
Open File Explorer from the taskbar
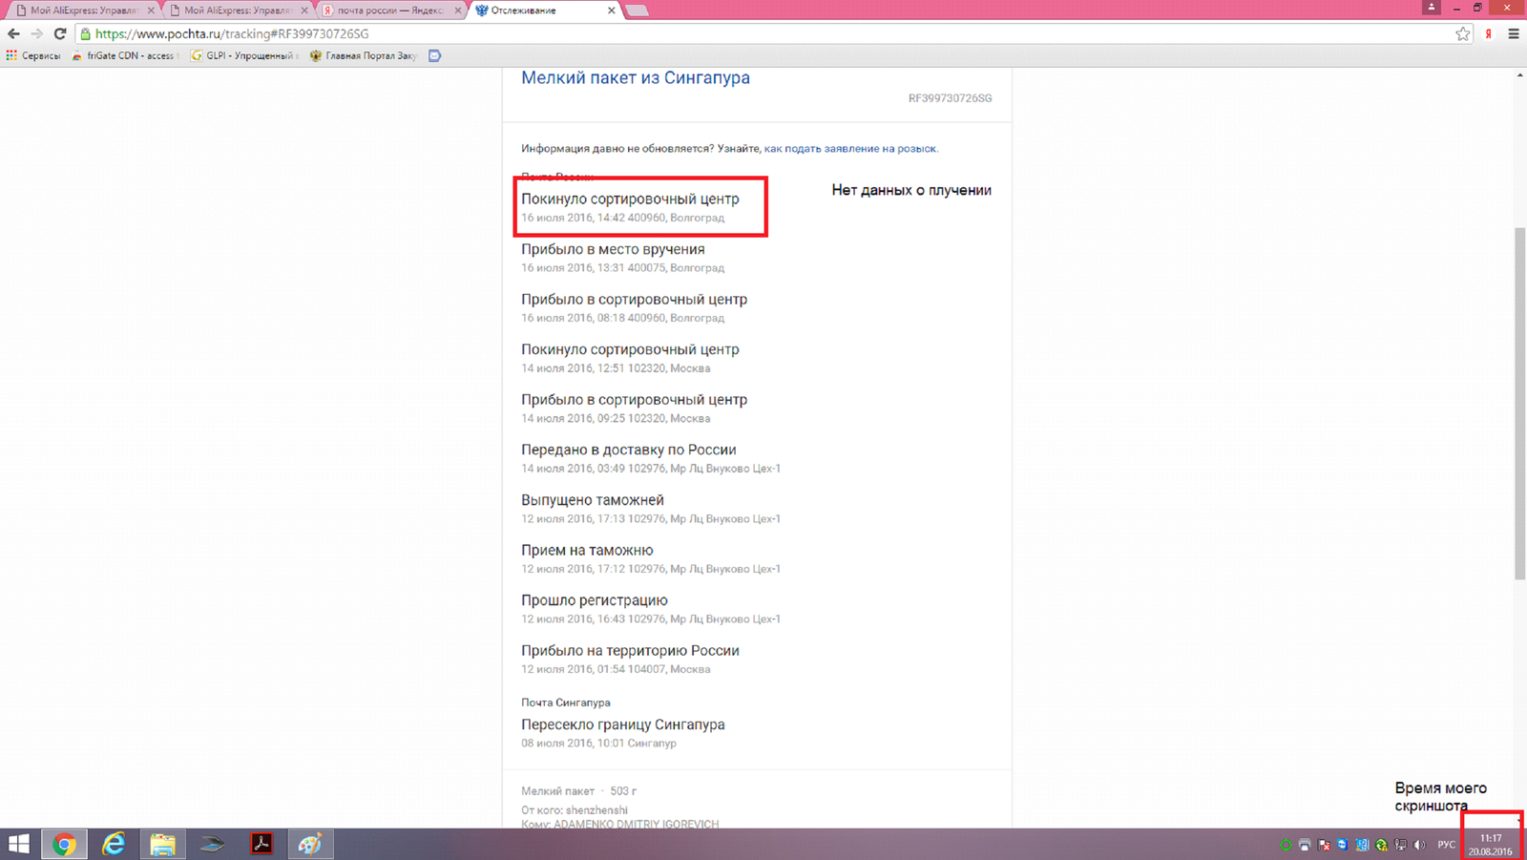(x=163, y=844)
